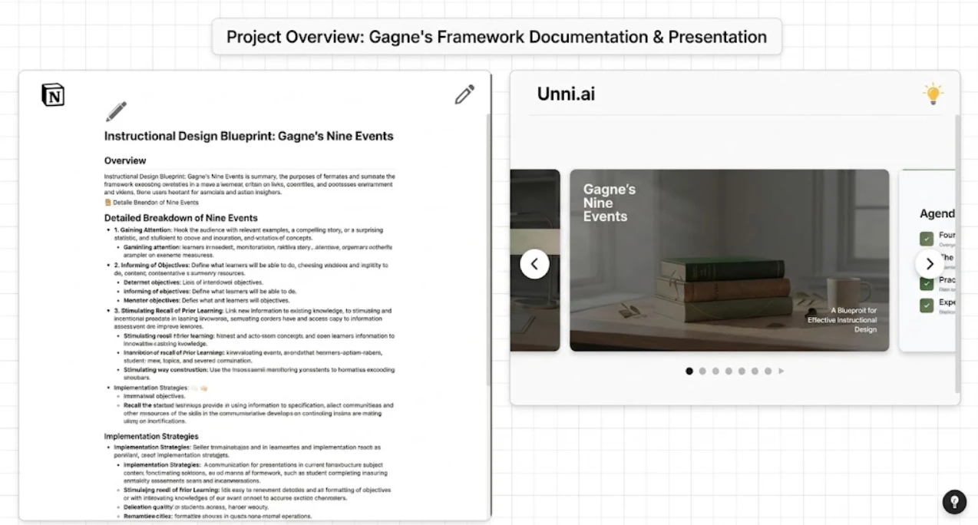Click the 'Project Overview' title label at top
Viewport: 978px width, 525px height.
tap(497, 37)
